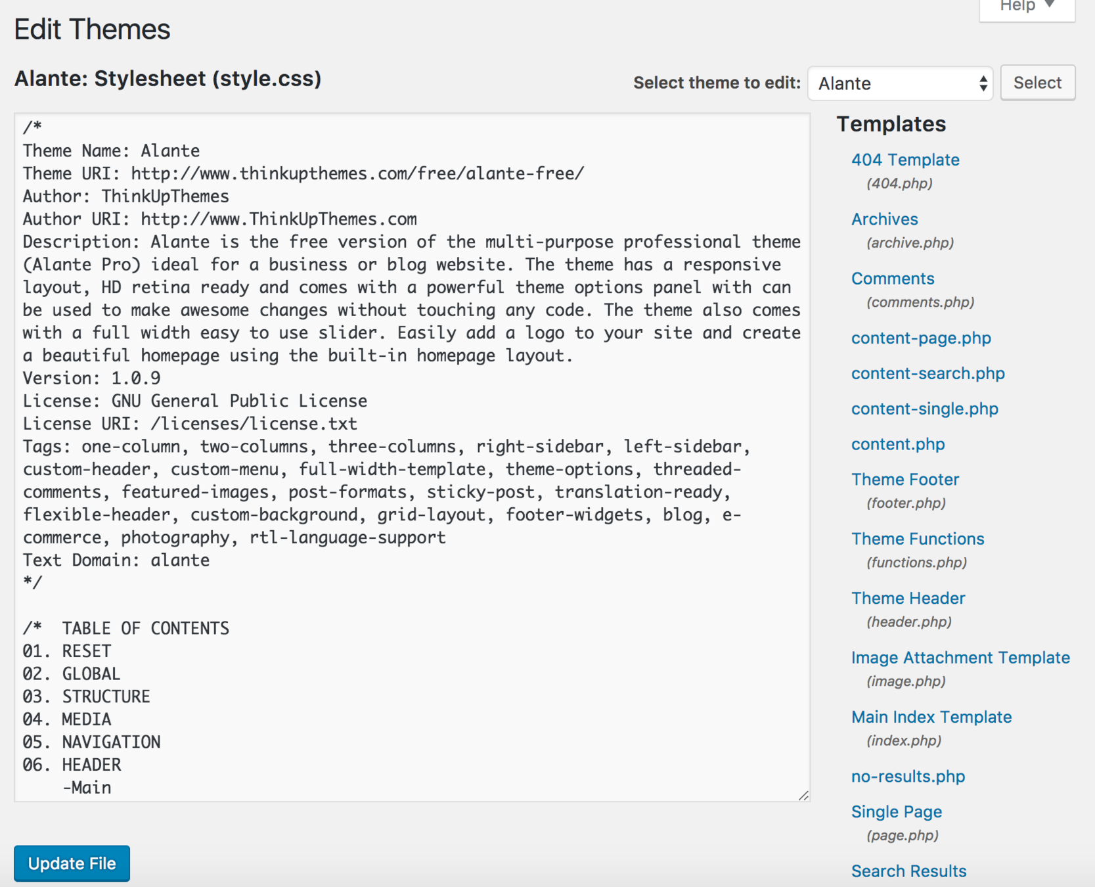Screen dimensions: 1095x887
Task: Click the '04. MEDIA' line in editor
Action: tap(67, 719)
